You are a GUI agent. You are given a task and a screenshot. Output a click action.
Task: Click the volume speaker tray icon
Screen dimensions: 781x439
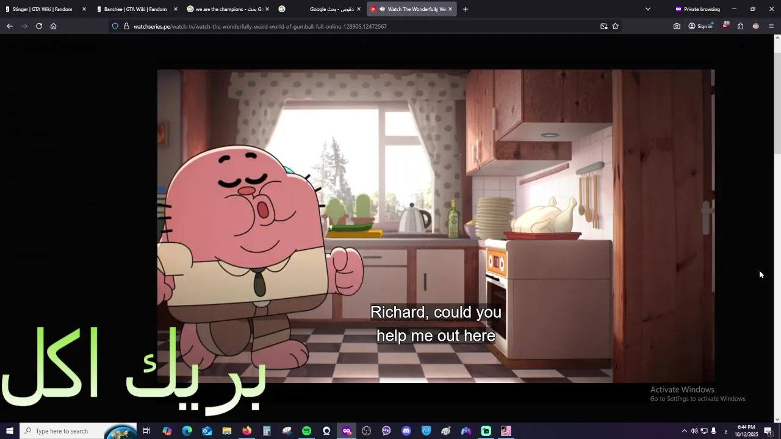694,431
